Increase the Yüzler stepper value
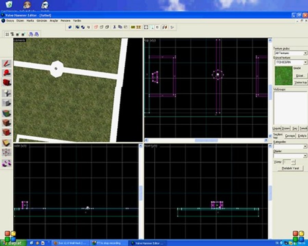 tap(294, 161)
